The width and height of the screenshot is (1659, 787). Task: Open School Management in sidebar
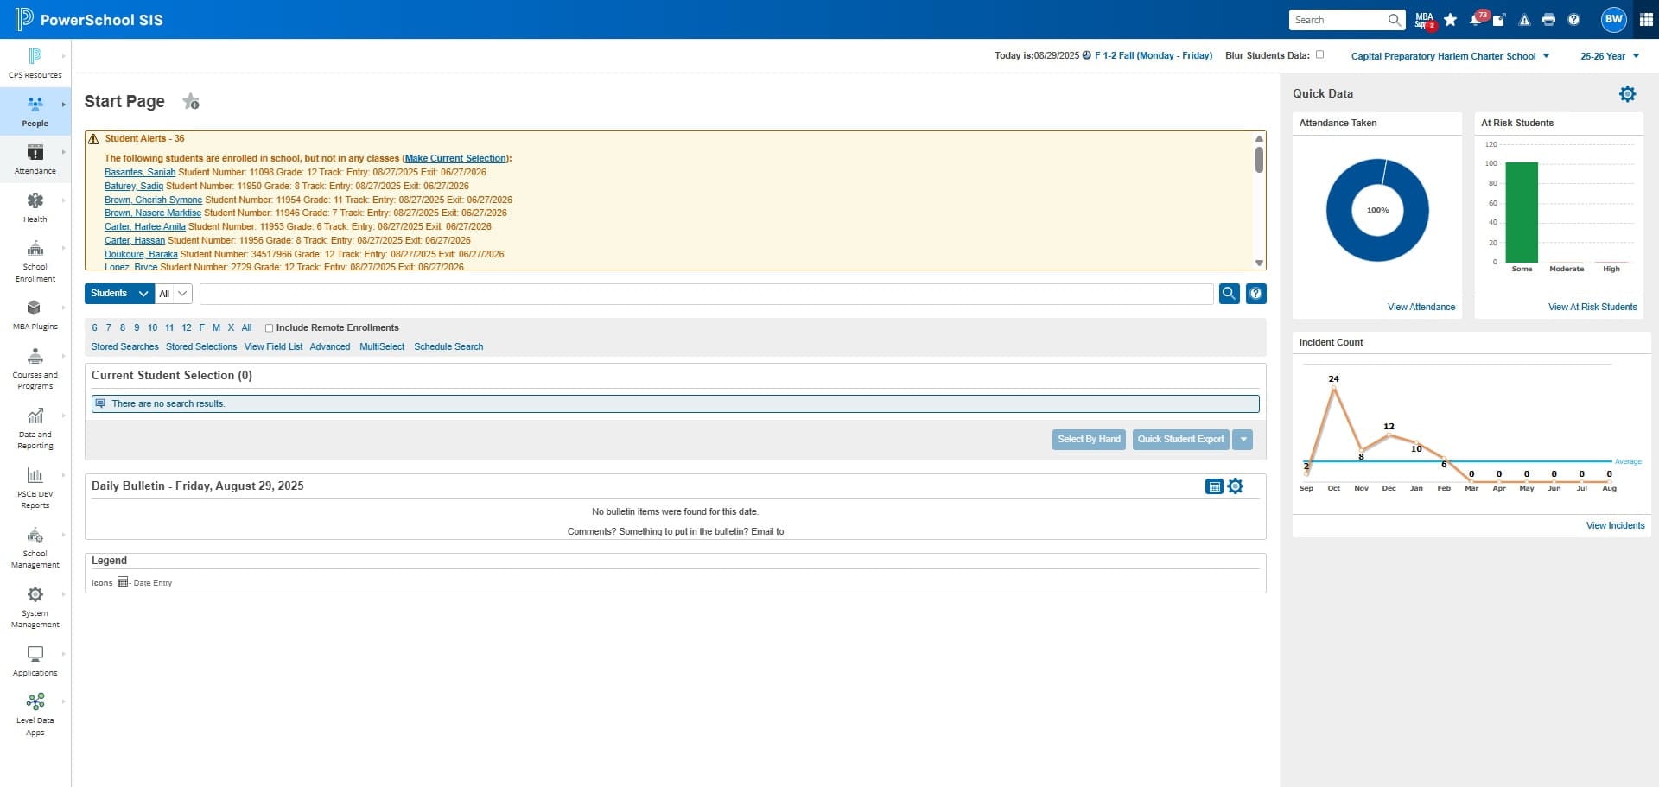click(x=35, y=548)
